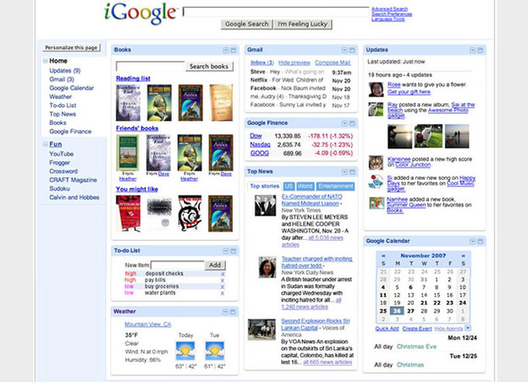Open the Updates gadget dropdown menu icon
Image resolution: width=528 pixels, height=382 pixels.
472,51
